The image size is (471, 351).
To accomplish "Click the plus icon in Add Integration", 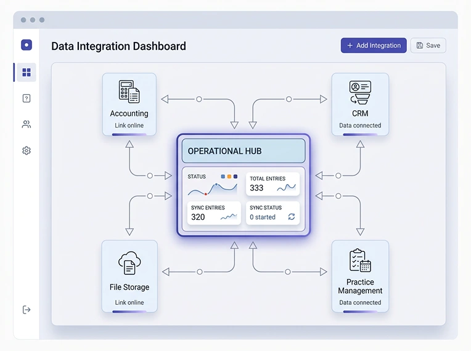I will click(350, 46).
